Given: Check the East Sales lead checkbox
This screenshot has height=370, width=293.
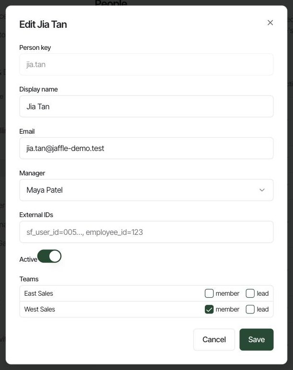Looking at the screenshot, I should click(250, 293).
